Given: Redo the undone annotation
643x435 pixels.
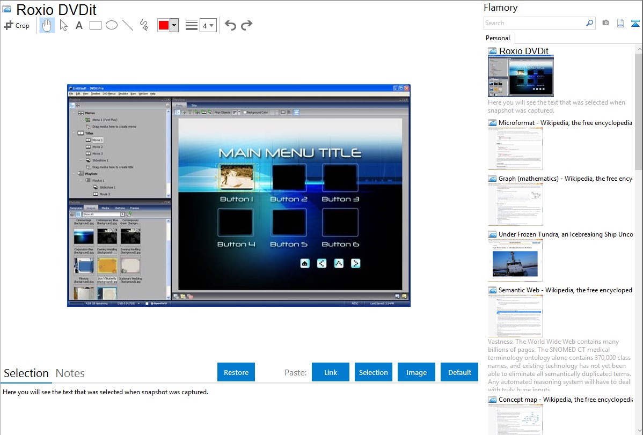Looking at the screenshot, I should click(246, 25).
